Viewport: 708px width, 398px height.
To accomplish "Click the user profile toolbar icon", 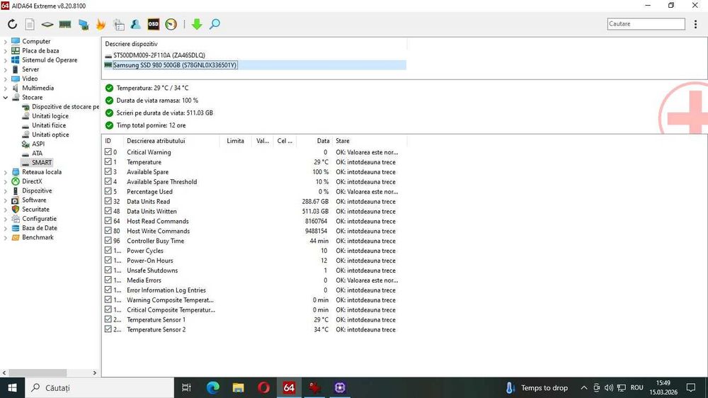I will click(x=135, y=24).
